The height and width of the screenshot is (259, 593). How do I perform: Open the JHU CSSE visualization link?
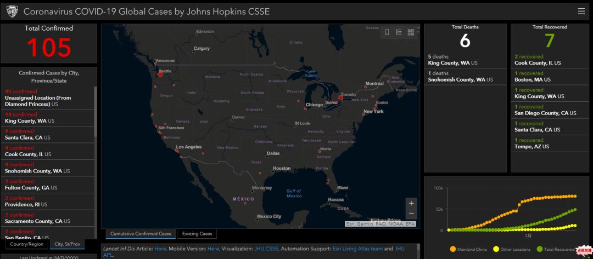pyautogui.click(x=266, y=249)
